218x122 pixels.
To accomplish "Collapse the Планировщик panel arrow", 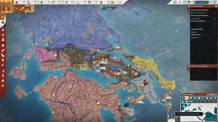I will 189,6.
